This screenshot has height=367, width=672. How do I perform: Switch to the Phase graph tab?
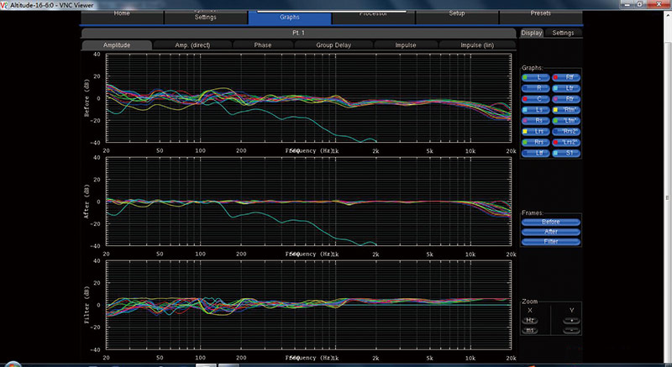(x=263, y=45)
